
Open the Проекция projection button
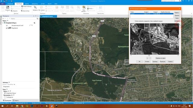(x=163, y=61)
